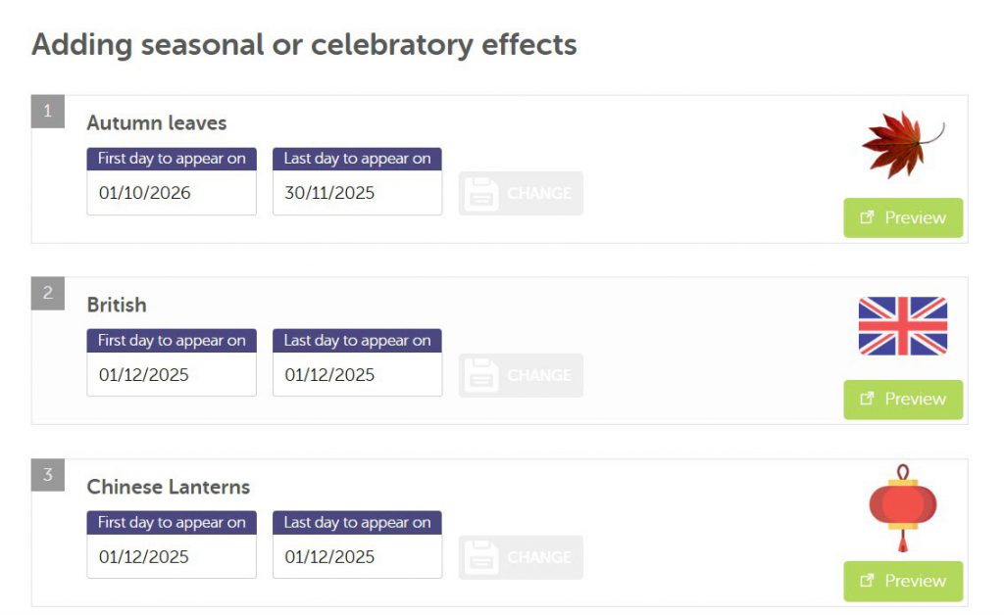Image resolution: width=1004 pixels, height=615 pixels.
Task: Click the Autumn leaves effect title
Action: 157,123
